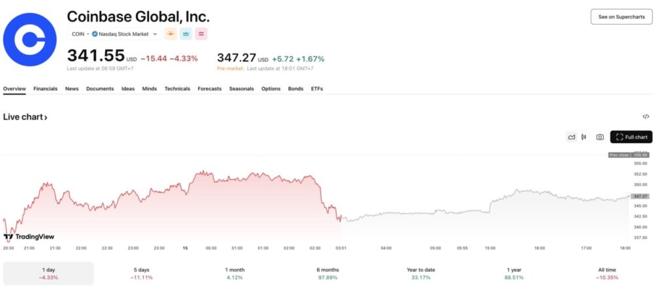Switch chart to candlestick style
Viewport: 669px width, 295px height.
[x=583, y=137]
